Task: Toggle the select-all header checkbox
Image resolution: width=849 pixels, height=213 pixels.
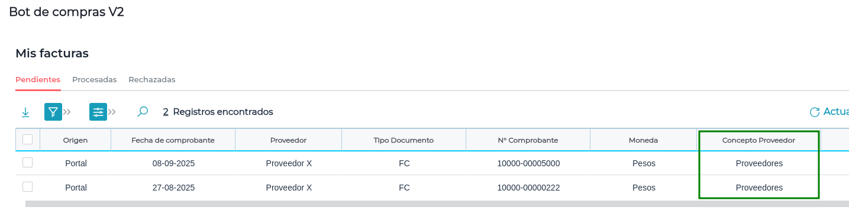Action: 27,140
